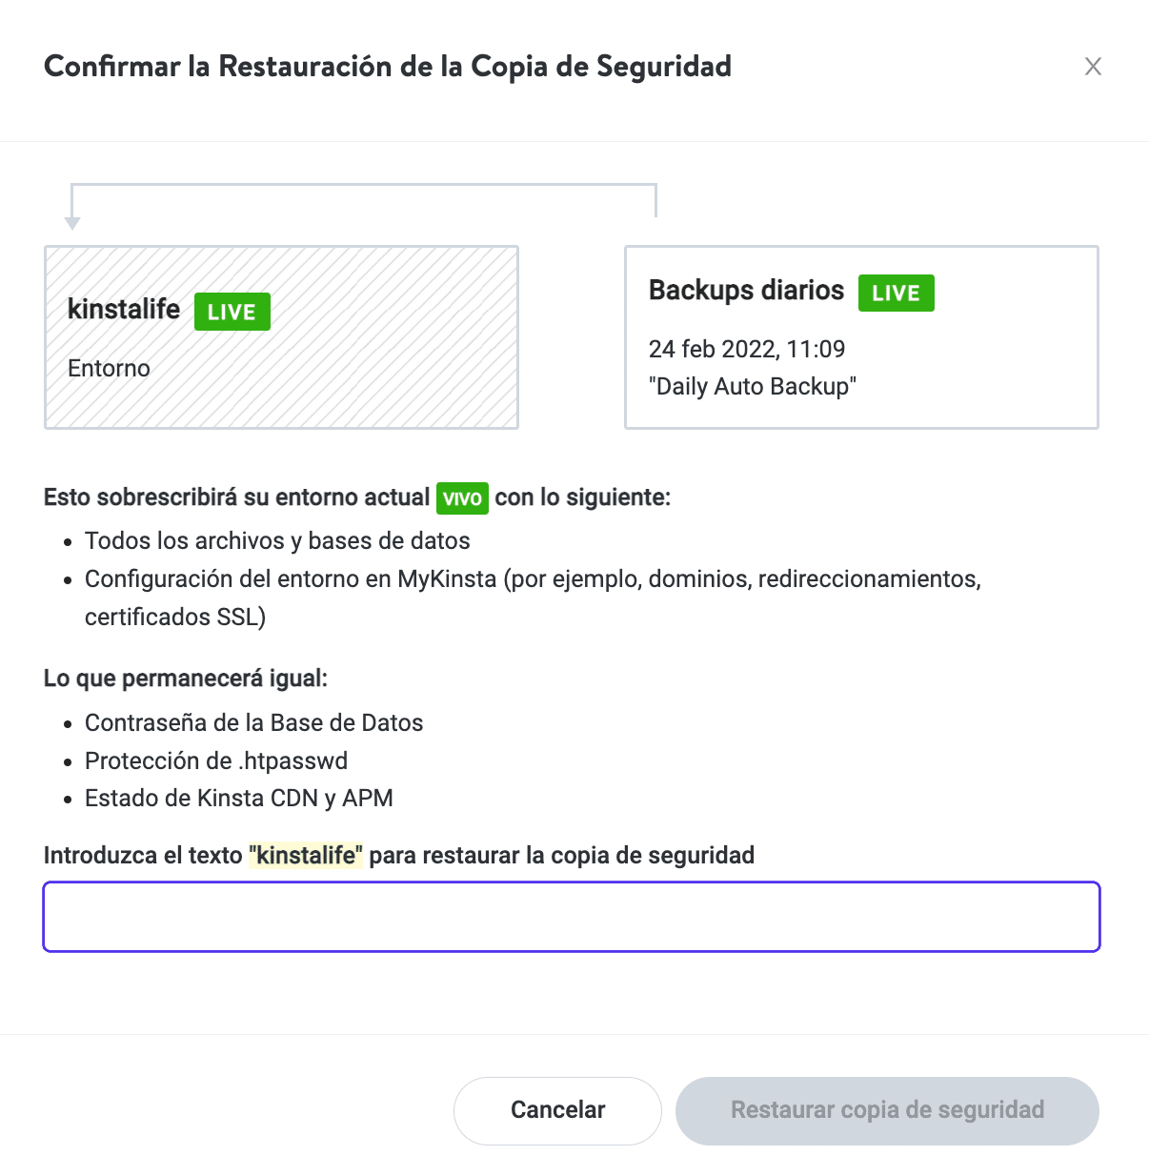The image size is (1149, 1176).
Task: Click the Backups diarios heading
Action: (746, 290)
